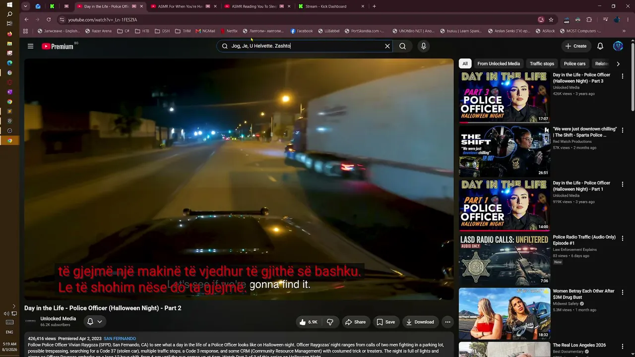The image size is (635, 357).
Task: Follow the SAN FERNANDO location link
Action: [120, 339]
